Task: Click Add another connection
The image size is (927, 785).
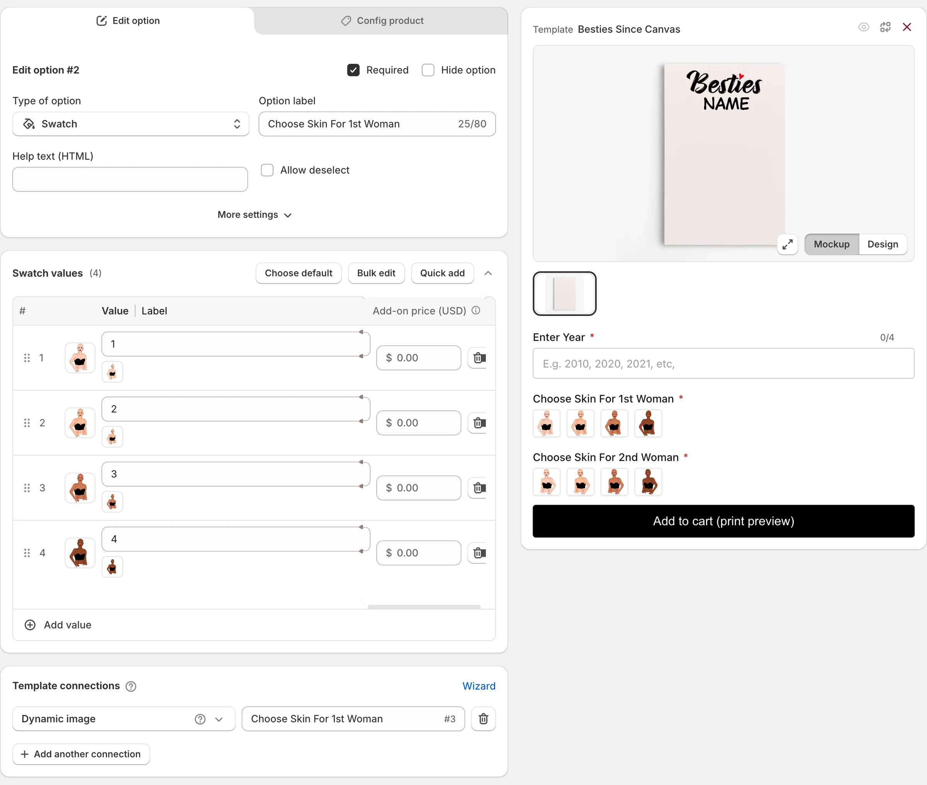Action: (81, 754)
